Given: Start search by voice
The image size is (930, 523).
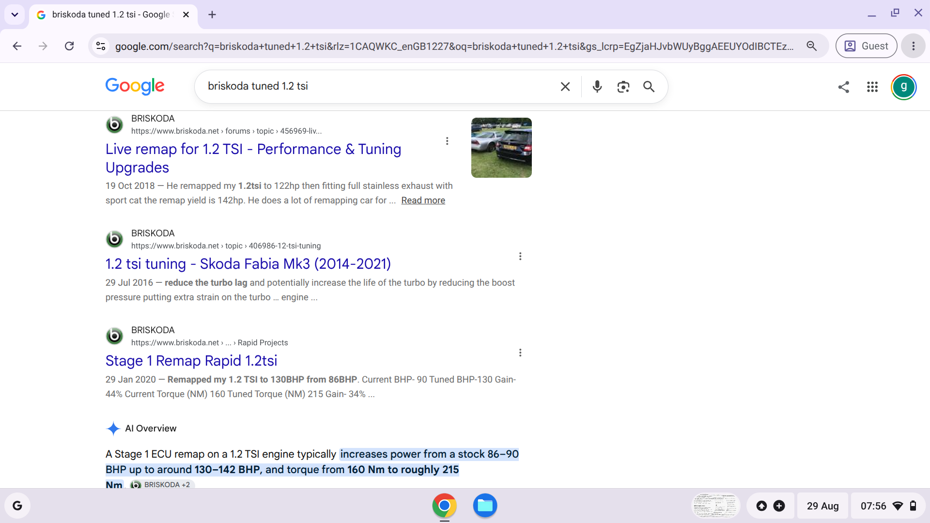Looking at the screenshot, I should coord(597,87).
